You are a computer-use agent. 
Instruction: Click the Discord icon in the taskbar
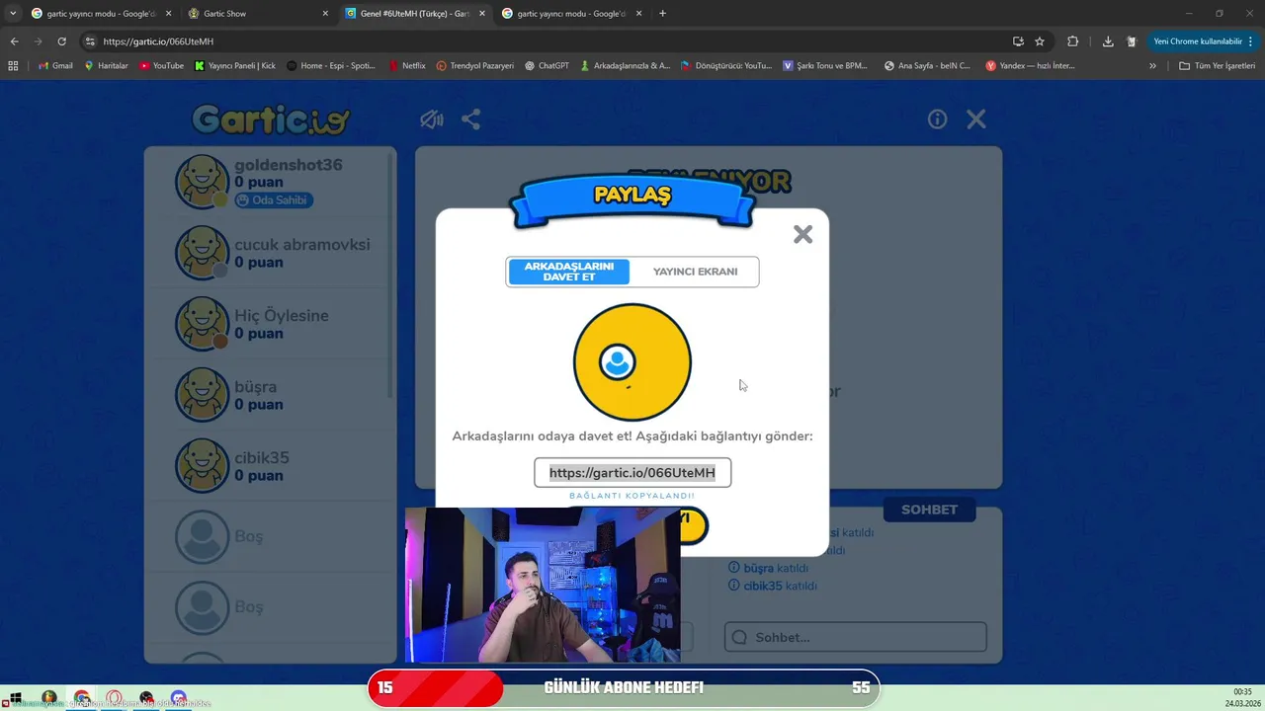pyautogui.click(x=178, y=698)
